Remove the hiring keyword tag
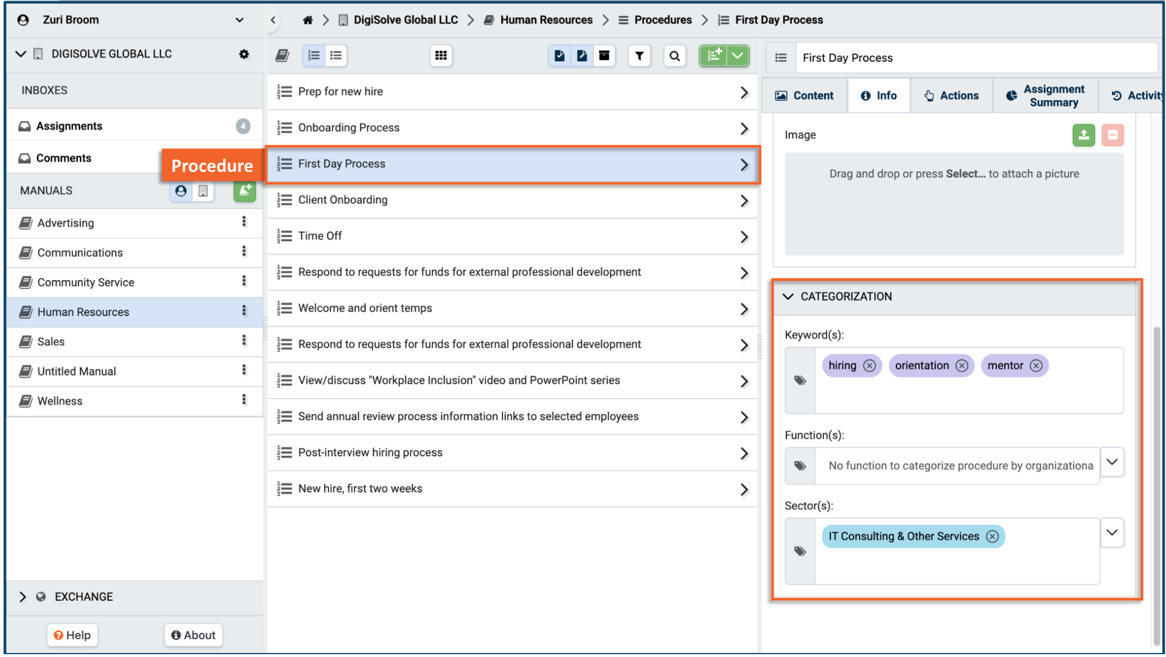The height and width of the screenshot is (657, 1166). [x=869, y=365]
